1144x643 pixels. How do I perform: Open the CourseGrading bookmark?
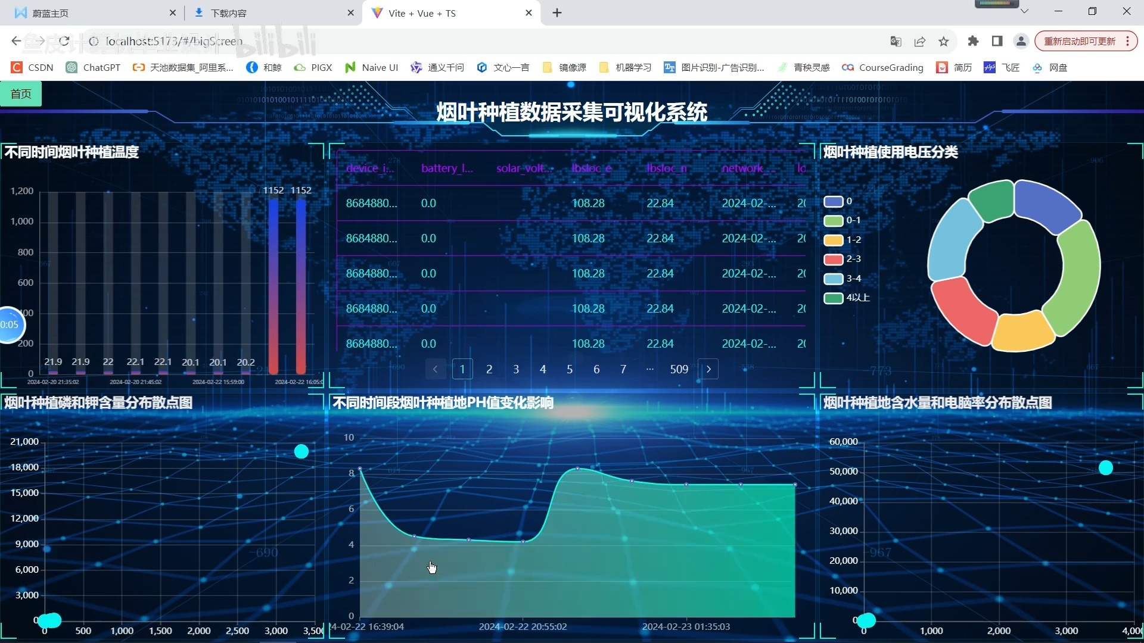click(x=882, y=67)
